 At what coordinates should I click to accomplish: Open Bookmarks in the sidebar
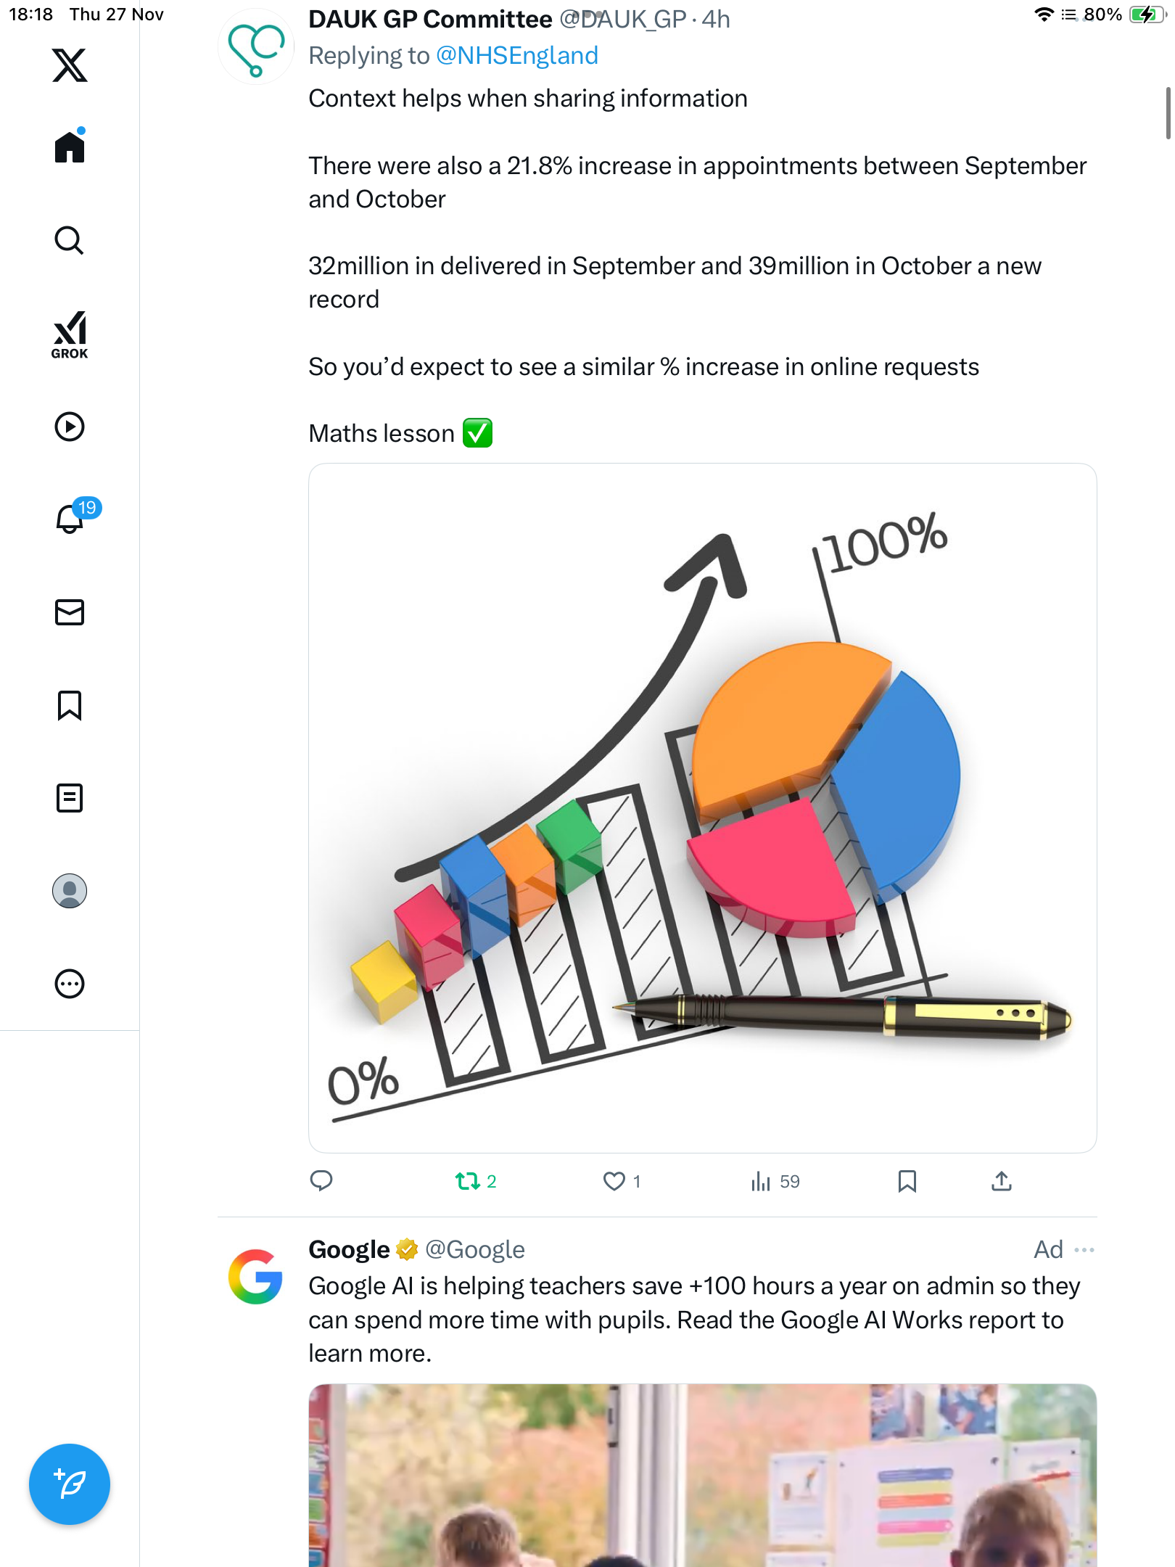pyautogui.click(x=70, y=705)
